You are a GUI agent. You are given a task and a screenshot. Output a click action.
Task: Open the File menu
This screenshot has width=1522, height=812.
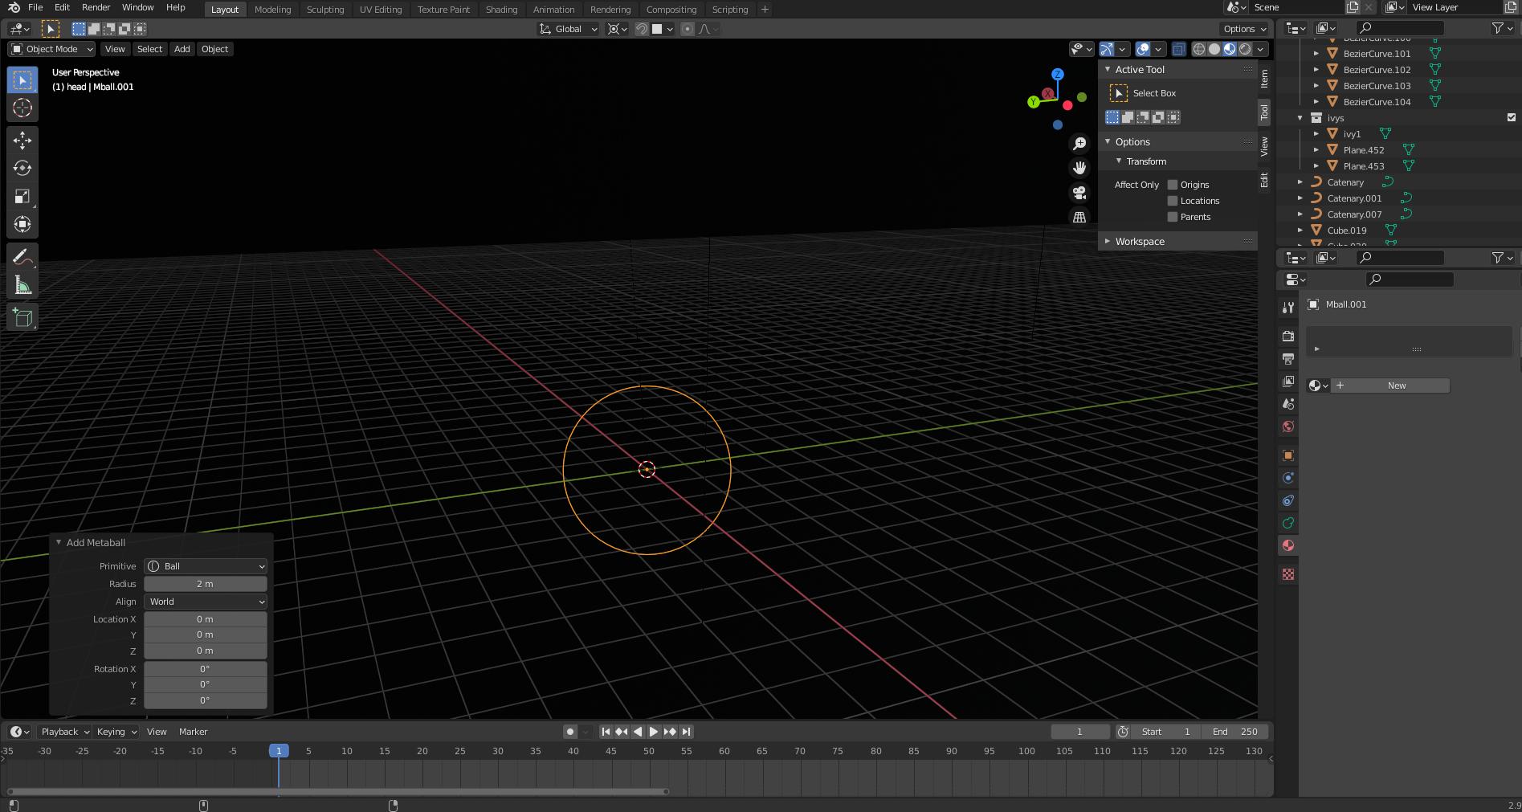coord(35,7)
